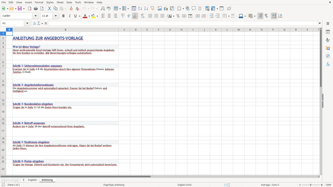Click the Cut scissors icon
This screenshot has width=333, height=187.
coord(49,9)
